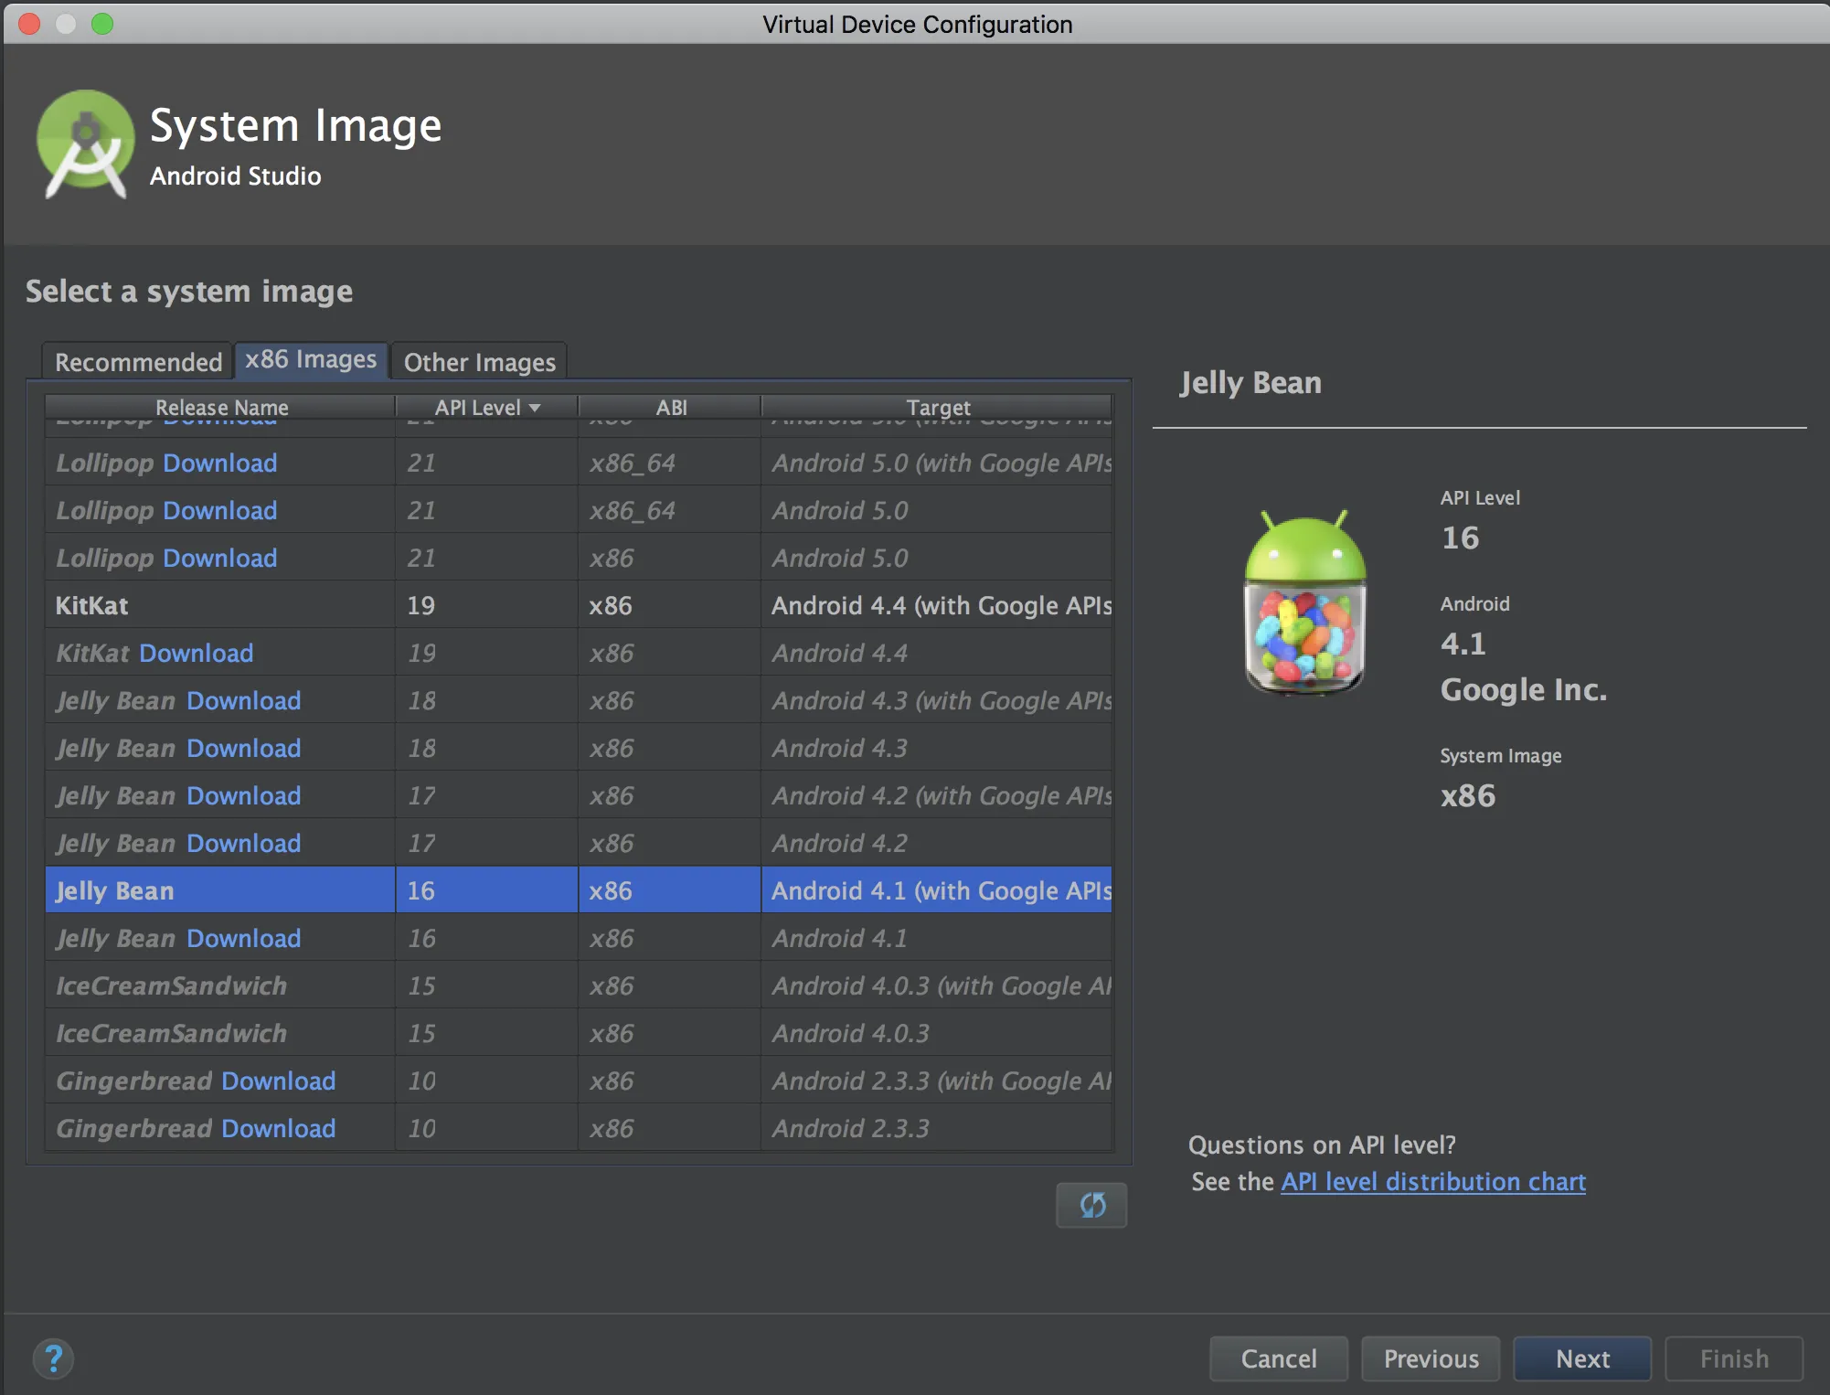This screenshot has height=1395, width=1830.
Task: Sort by the Release Name column header
Action: 220,408
